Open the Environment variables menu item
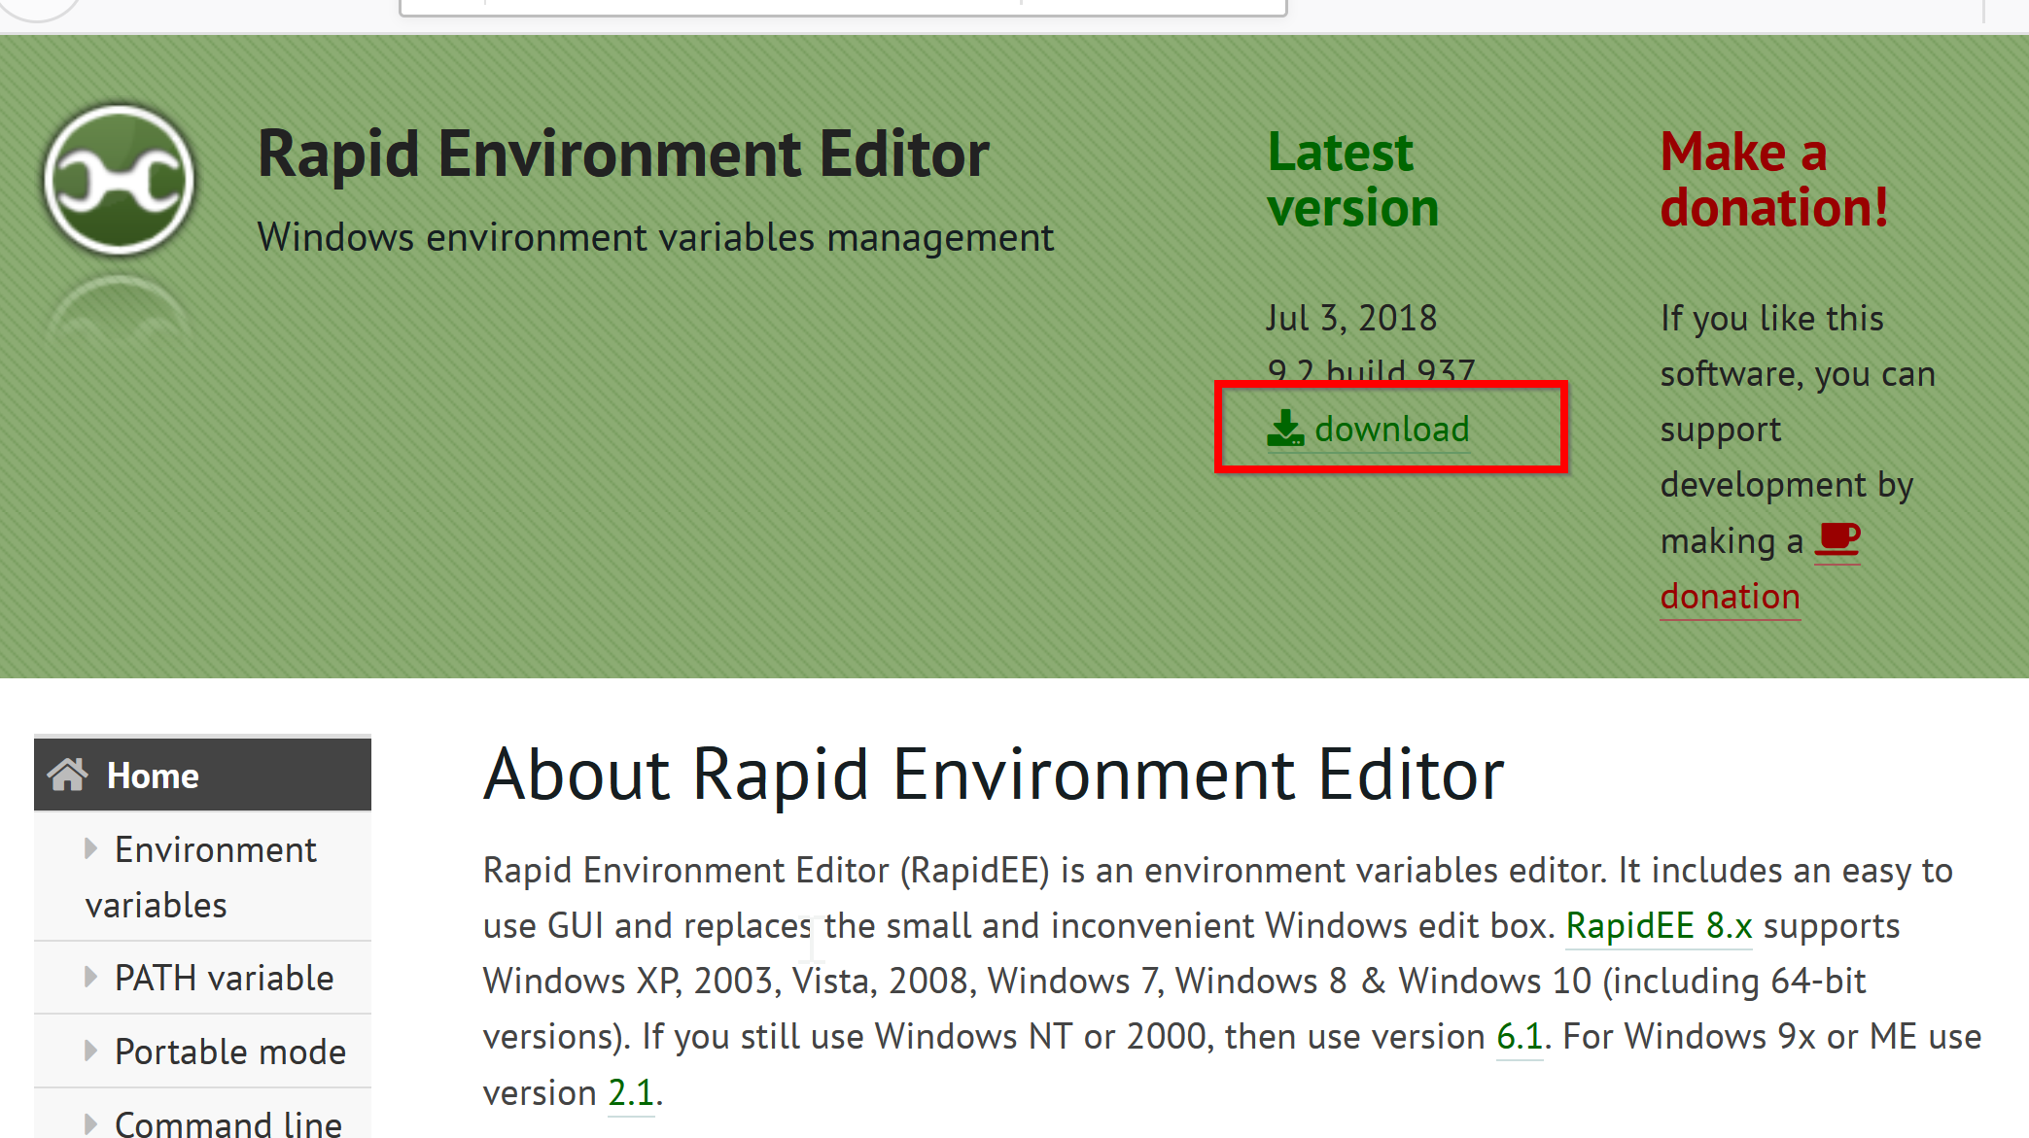 202,877
